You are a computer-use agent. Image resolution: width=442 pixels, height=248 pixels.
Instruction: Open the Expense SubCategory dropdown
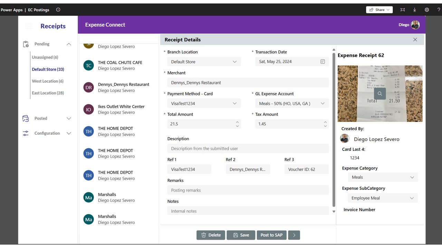tap(383, 198)
